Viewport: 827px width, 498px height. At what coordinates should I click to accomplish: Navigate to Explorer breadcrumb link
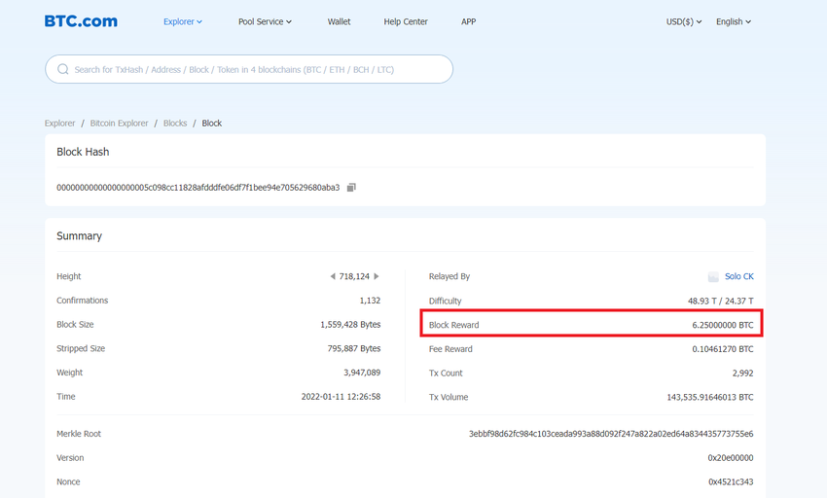click(x=59, y=124)
